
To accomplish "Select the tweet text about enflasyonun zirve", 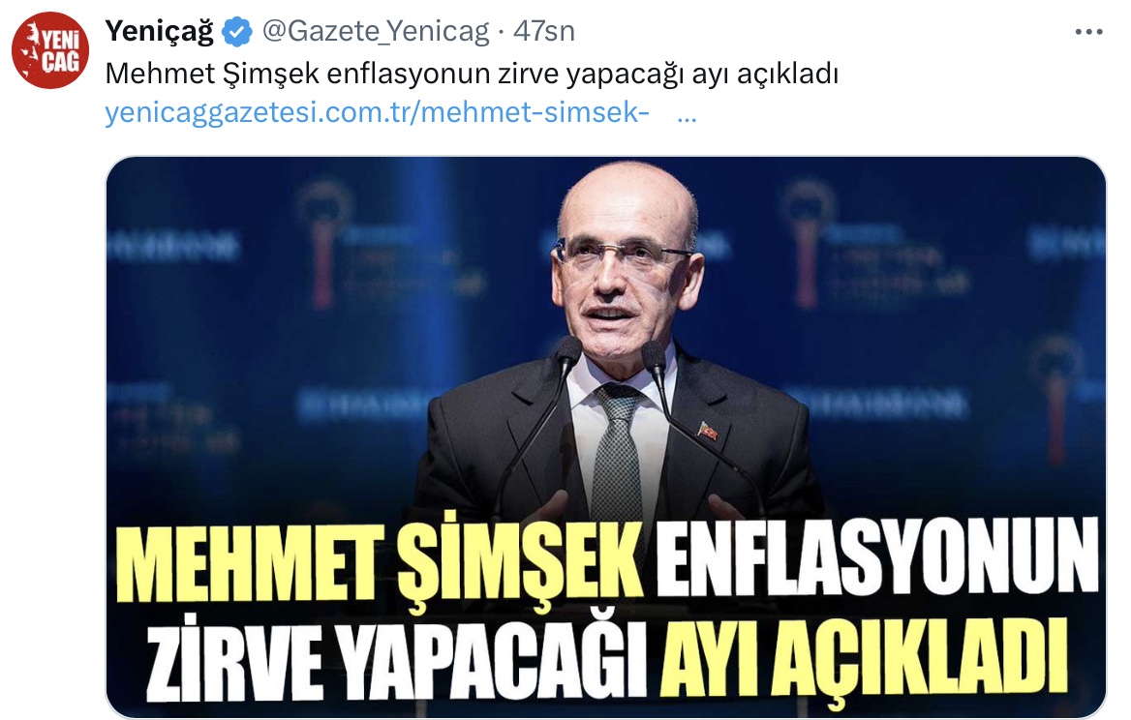I will tap(472, 74).
